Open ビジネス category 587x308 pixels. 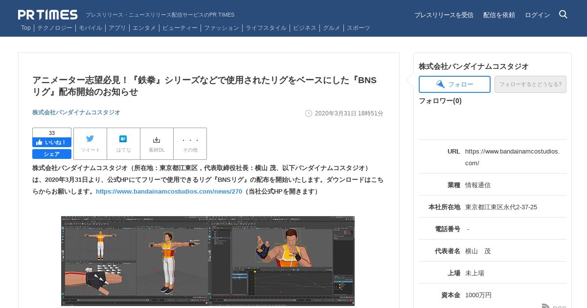point(305,28)
